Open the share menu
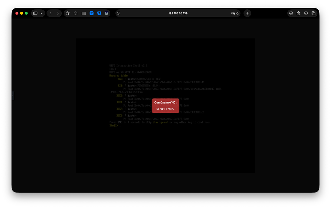The image size is (331, 208). pos(298,13)
